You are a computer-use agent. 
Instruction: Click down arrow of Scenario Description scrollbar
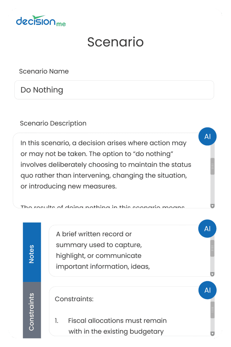coord(212,205)
